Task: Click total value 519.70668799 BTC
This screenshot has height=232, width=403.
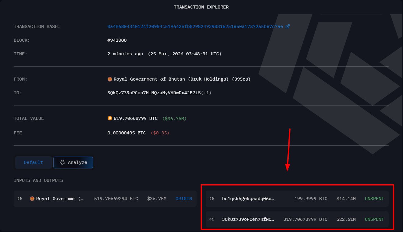Action: [x=136, y=118]
